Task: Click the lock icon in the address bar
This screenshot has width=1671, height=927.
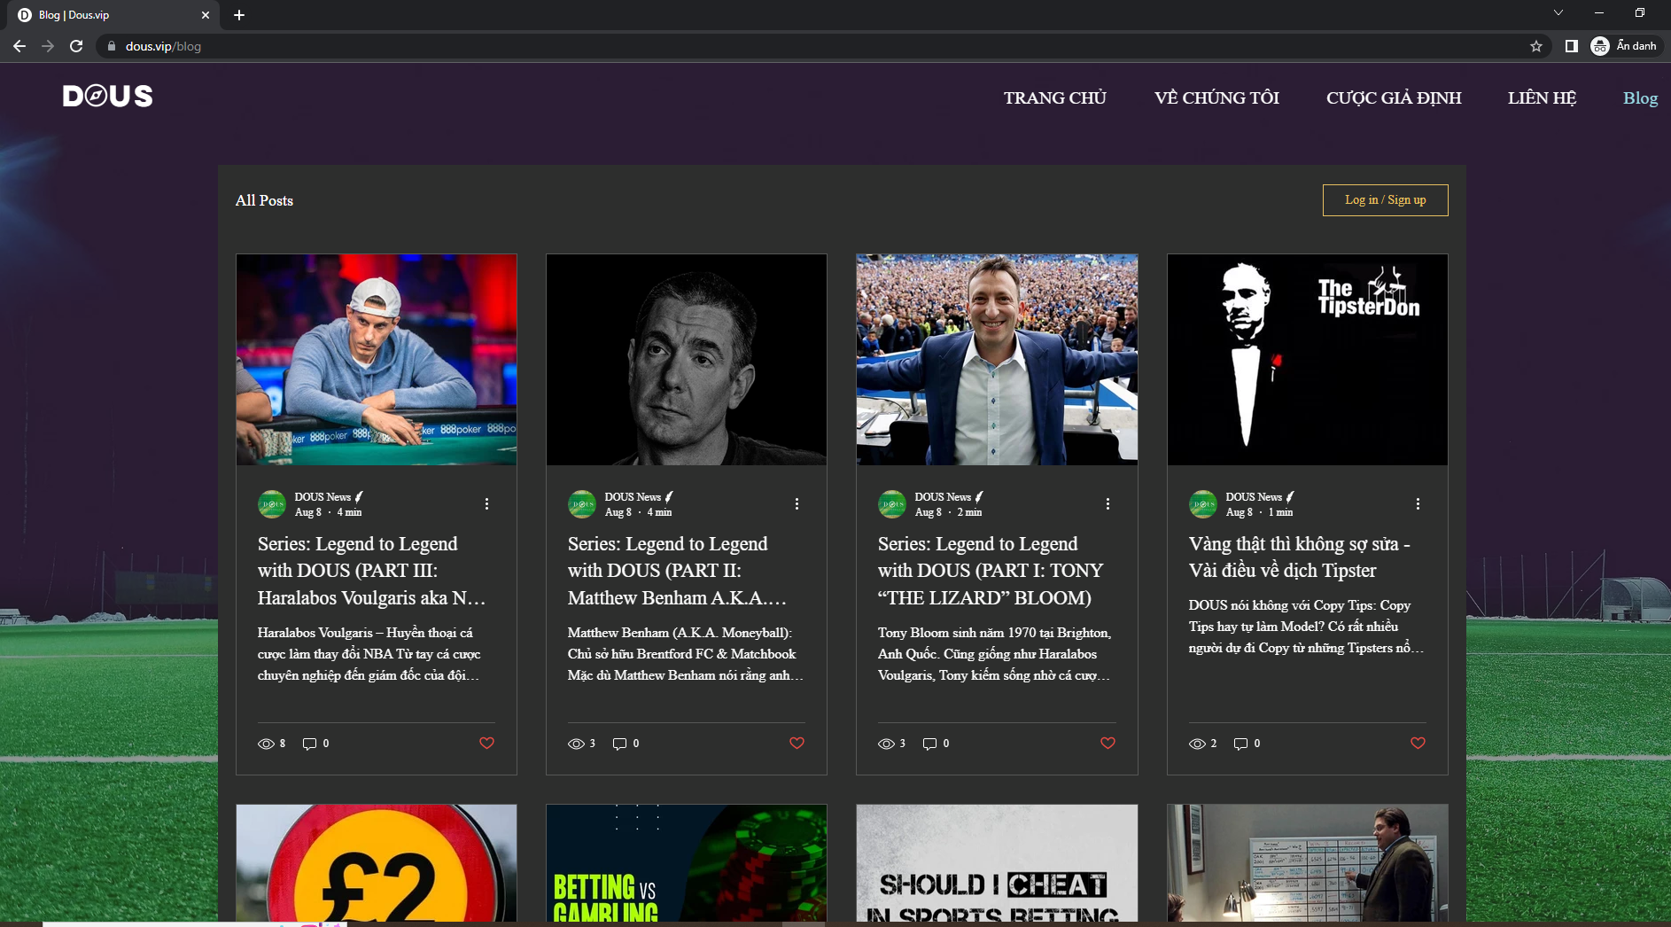Action: pyautogui.click(x=112, y=46)
